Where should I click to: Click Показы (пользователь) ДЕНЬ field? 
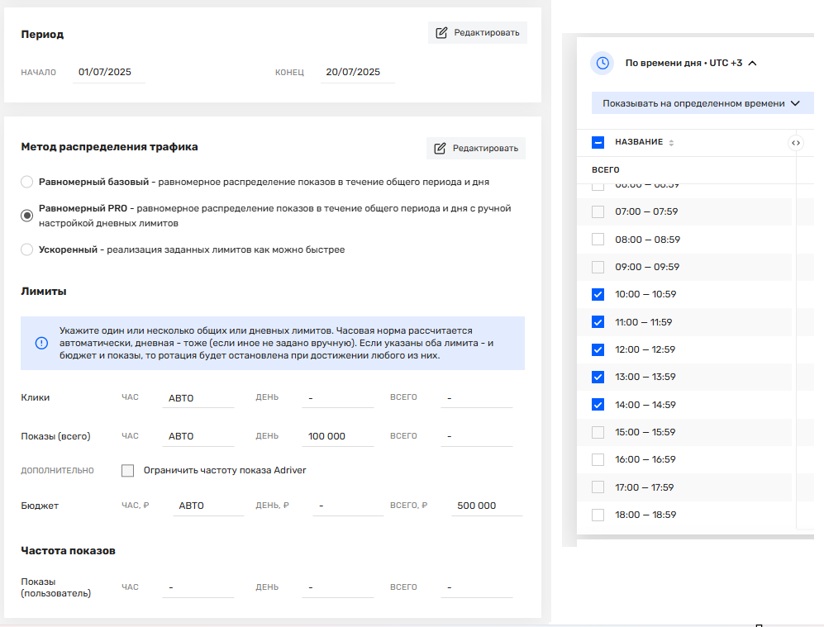point(338,587)
